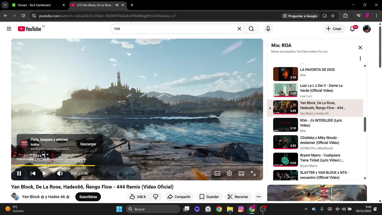
Task: Skip to next video in playlist
Action: click(x=45, y=173)
